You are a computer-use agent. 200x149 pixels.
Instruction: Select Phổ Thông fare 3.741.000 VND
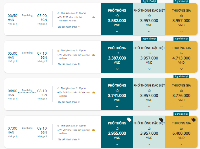[x=117, y=94]
